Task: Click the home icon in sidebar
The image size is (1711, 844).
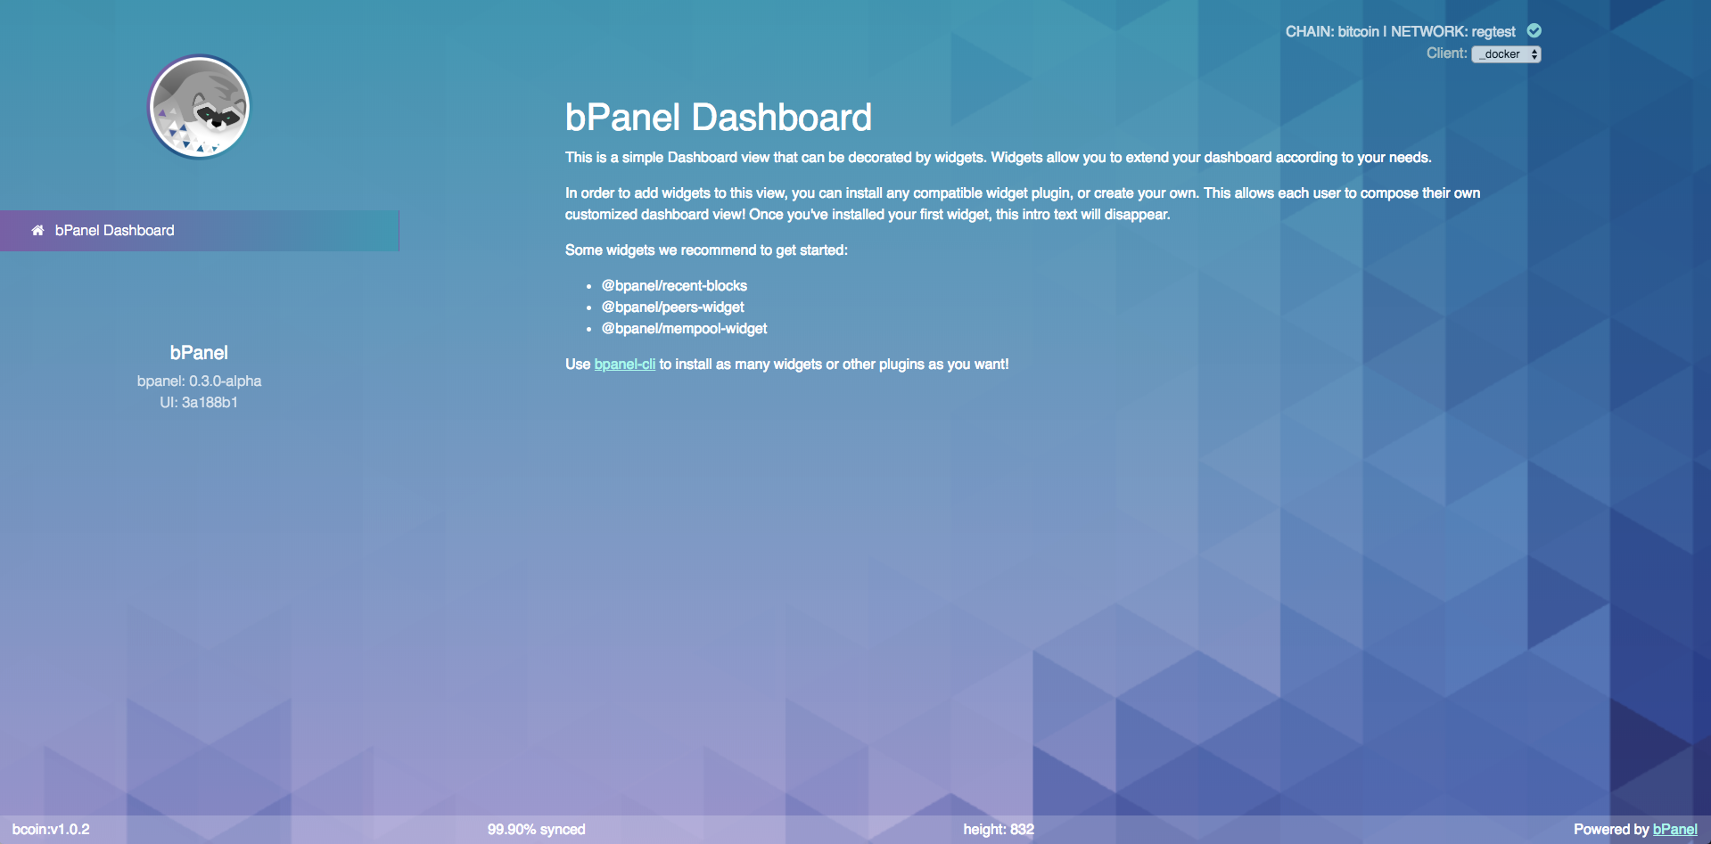Action: [x=37, y=231]
